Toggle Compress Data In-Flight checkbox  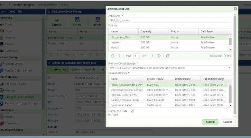click(132, 111)
